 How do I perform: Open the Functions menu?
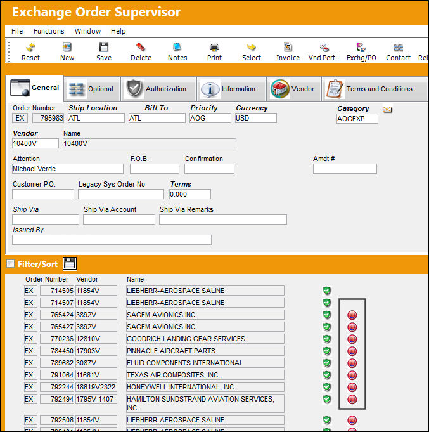[x=49, y=31]
